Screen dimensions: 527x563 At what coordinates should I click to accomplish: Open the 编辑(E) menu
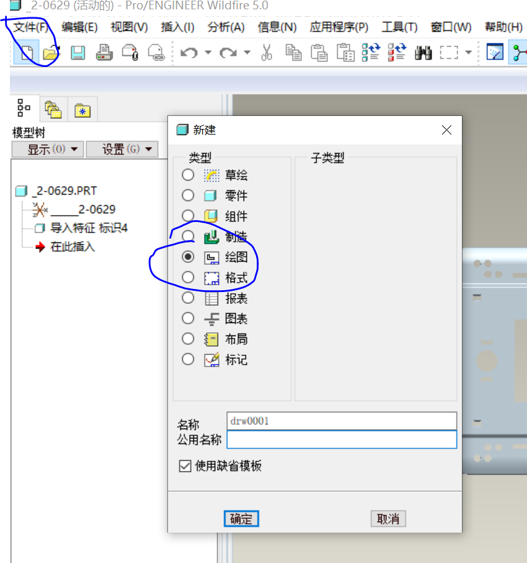79,27
